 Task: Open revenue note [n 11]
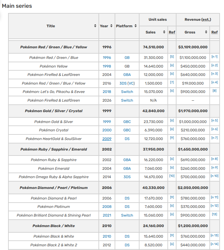tap(214, 197)
